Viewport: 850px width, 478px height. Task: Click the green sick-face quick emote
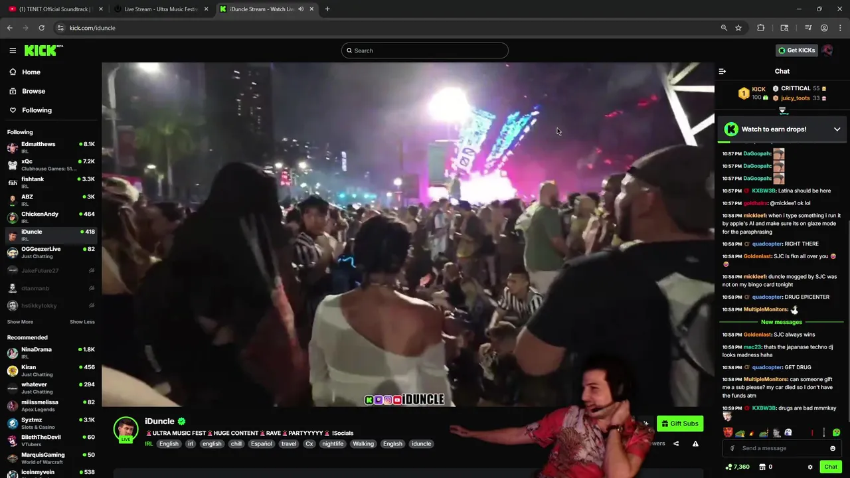[x=836, y=432]
